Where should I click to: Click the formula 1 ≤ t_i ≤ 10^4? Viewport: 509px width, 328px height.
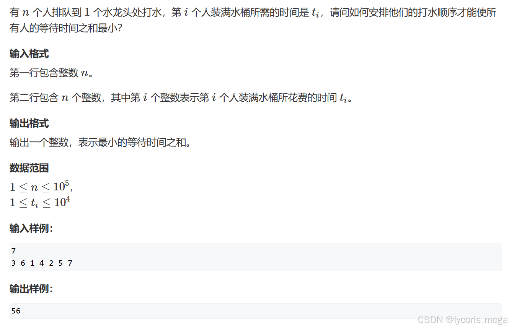coord(40,202)
